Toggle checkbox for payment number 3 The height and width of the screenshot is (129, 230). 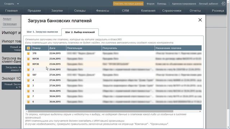(28, 86)
